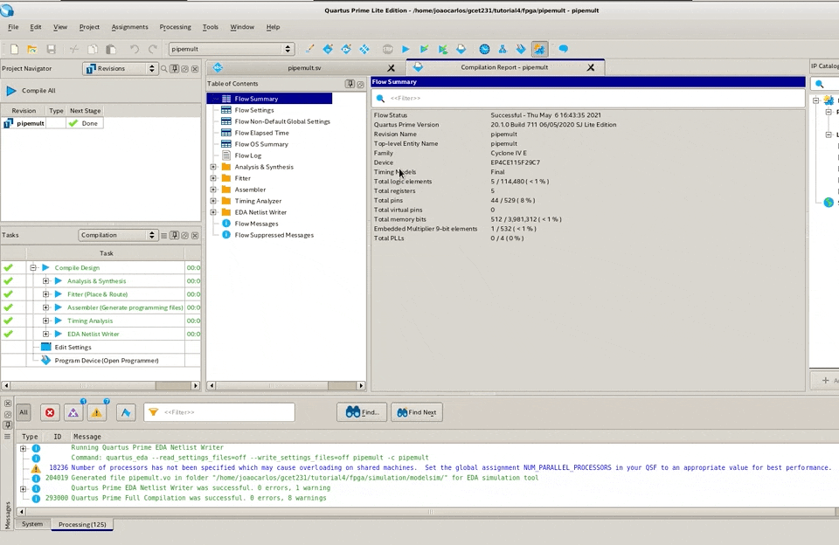Open the Timing Analyzer clock icon

[x=484, y=49]
